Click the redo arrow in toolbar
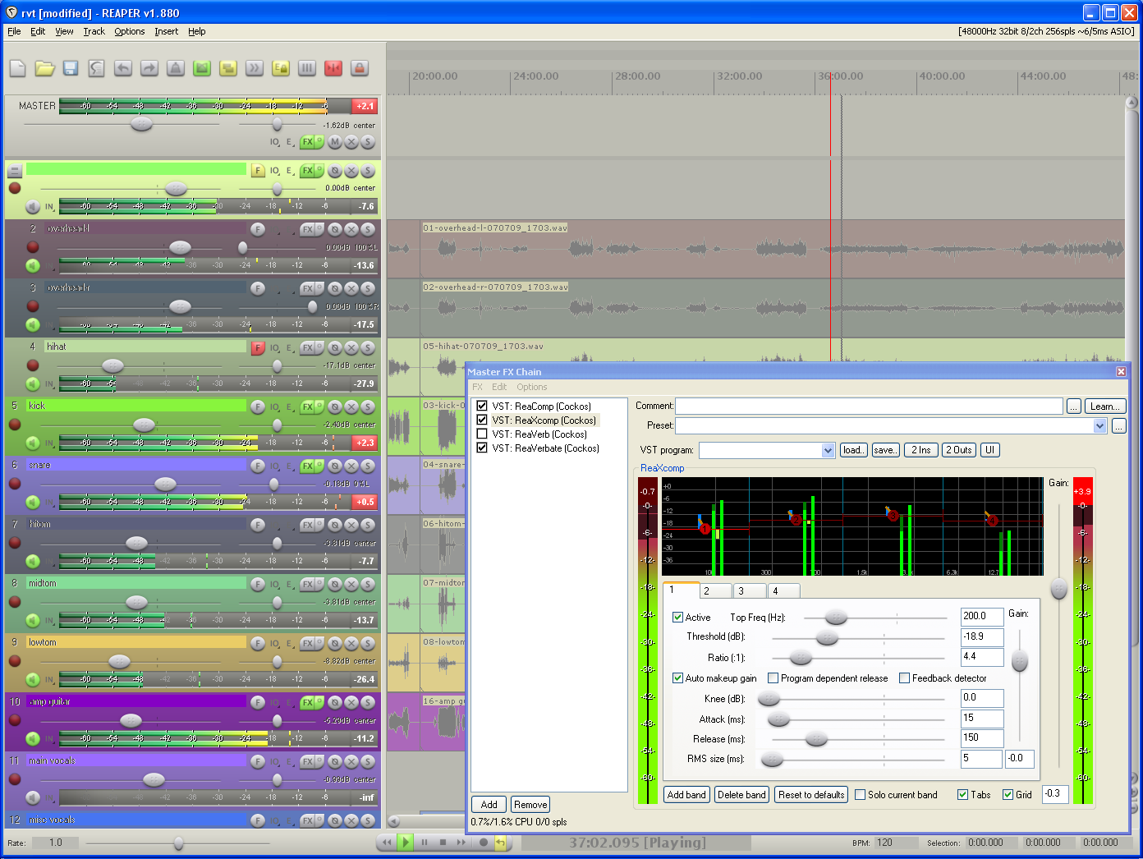 coord(149,68)
